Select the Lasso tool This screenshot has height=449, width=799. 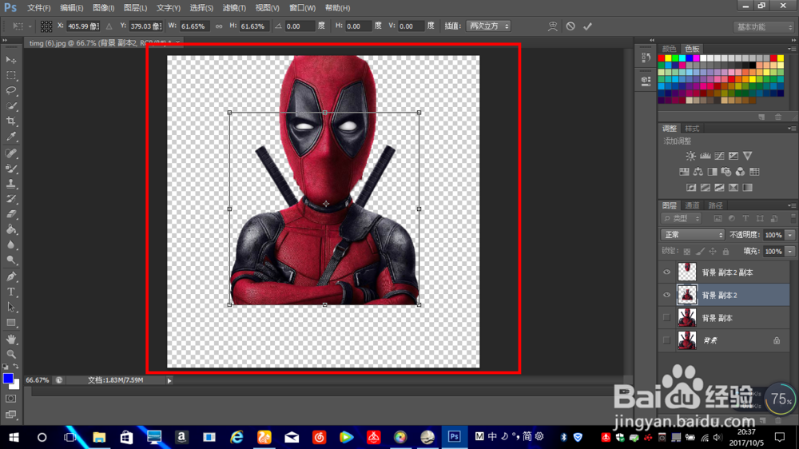[10, 91]
